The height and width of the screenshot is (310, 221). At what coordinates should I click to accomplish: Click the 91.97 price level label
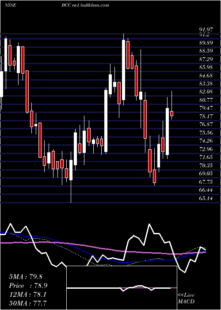click(x=206, y=30)
